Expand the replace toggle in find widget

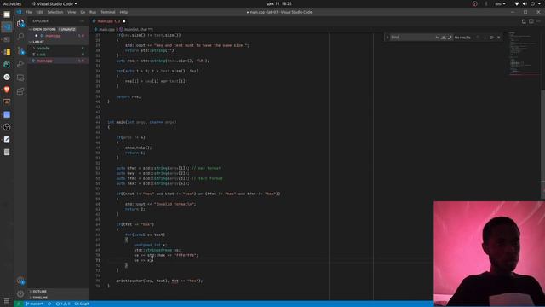coord(387,38)
